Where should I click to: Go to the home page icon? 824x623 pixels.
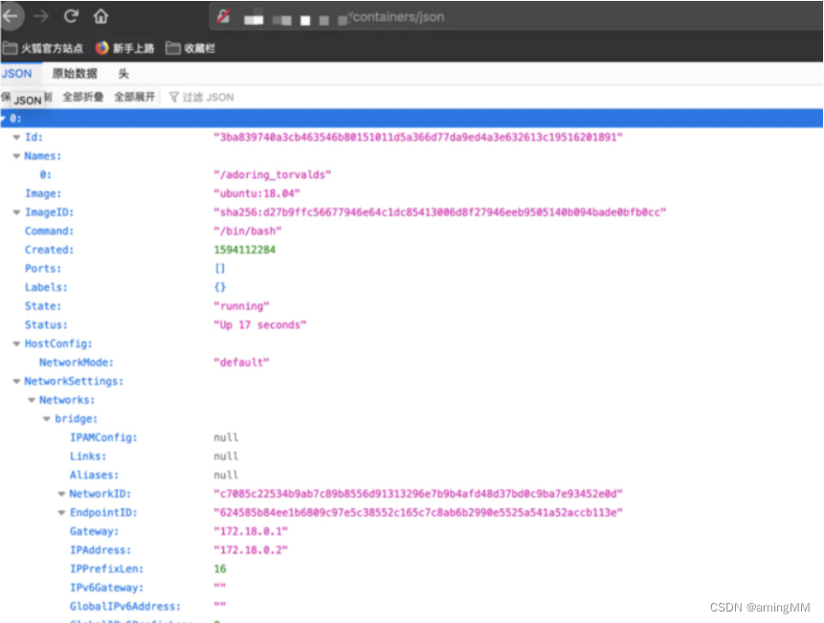pos(100,16)
